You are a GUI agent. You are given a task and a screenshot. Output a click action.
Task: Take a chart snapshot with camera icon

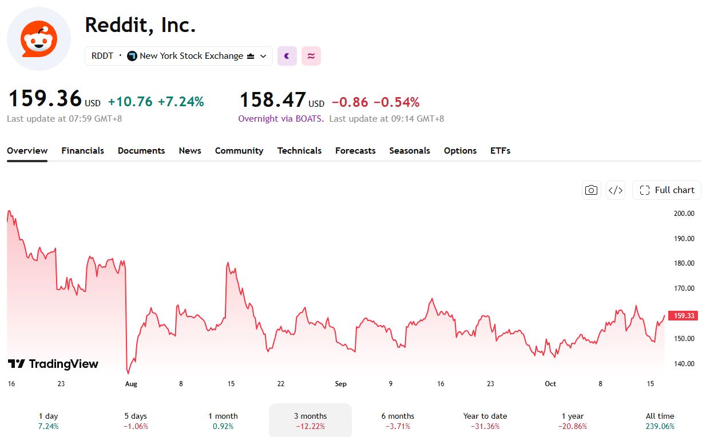pyautogui.click(x=592, y=190)
